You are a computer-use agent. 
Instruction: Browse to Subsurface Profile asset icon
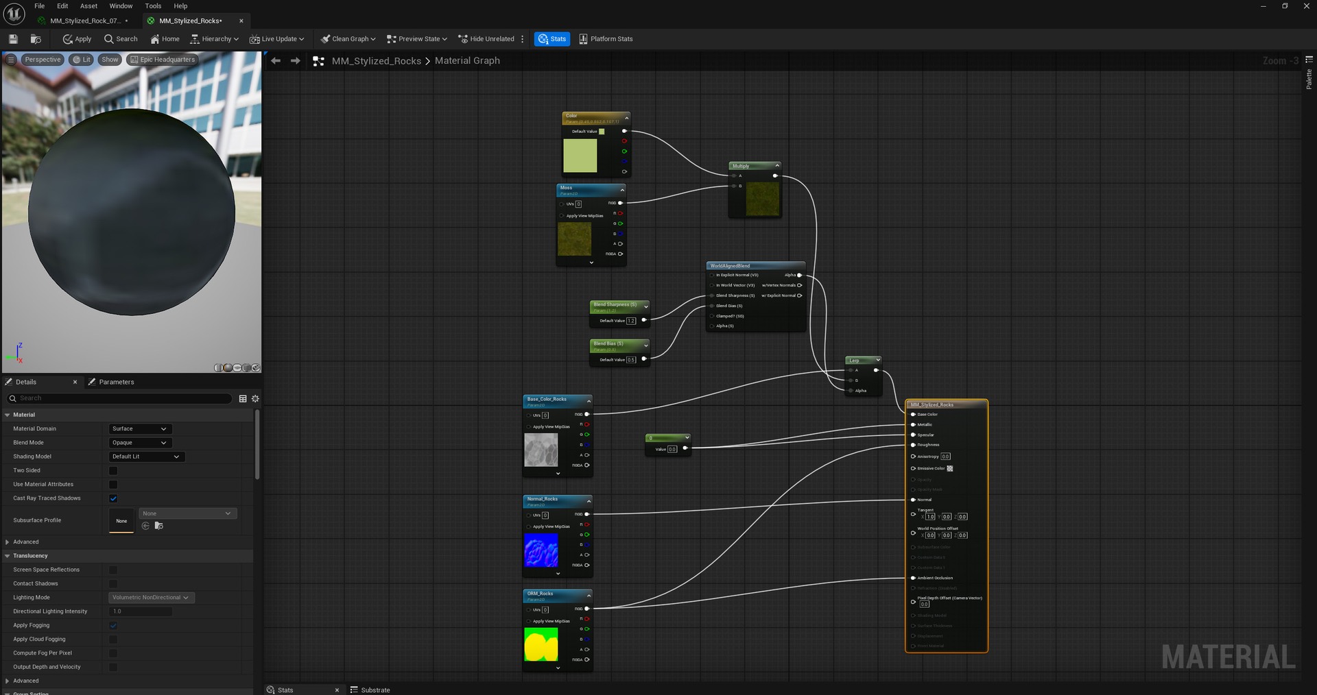click(159, 526)
